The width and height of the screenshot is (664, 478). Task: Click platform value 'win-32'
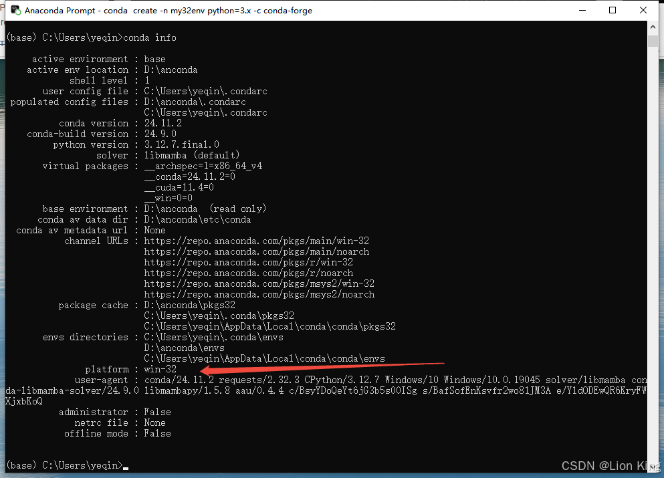click(160, 369)
